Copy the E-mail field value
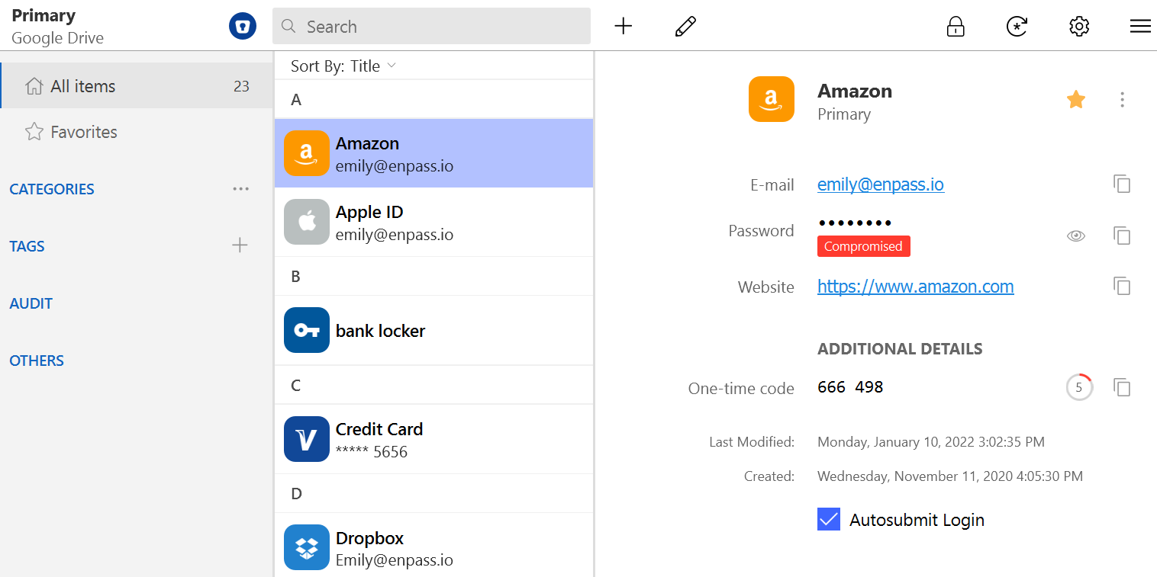This screenshot has height=577, width=1157. (1122, 184)
